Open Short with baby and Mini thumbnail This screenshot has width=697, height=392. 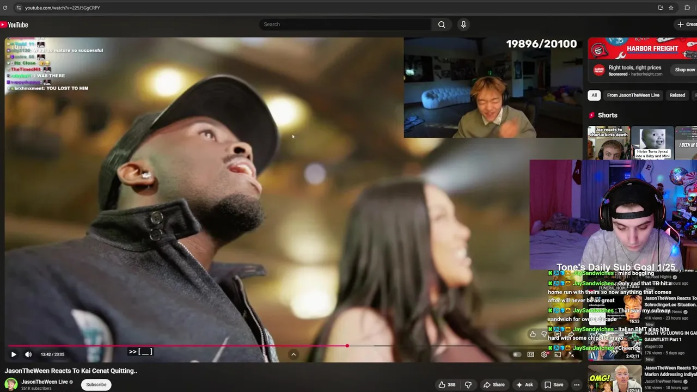tap(652, 143)
